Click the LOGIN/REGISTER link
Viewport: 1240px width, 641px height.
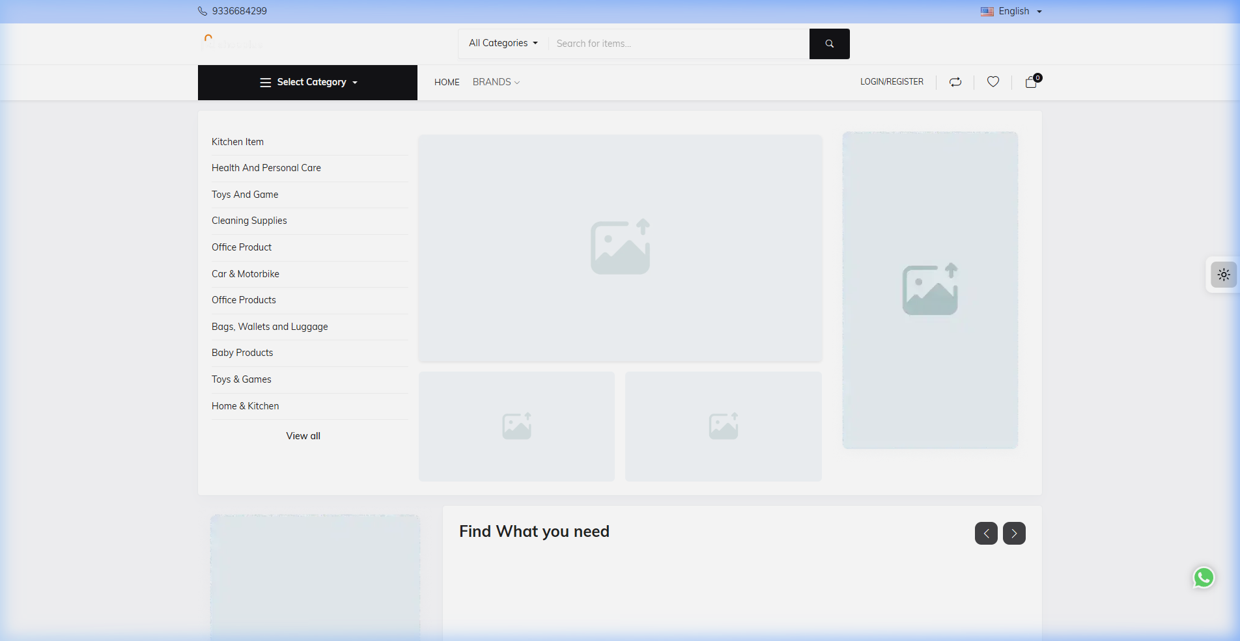892,82
